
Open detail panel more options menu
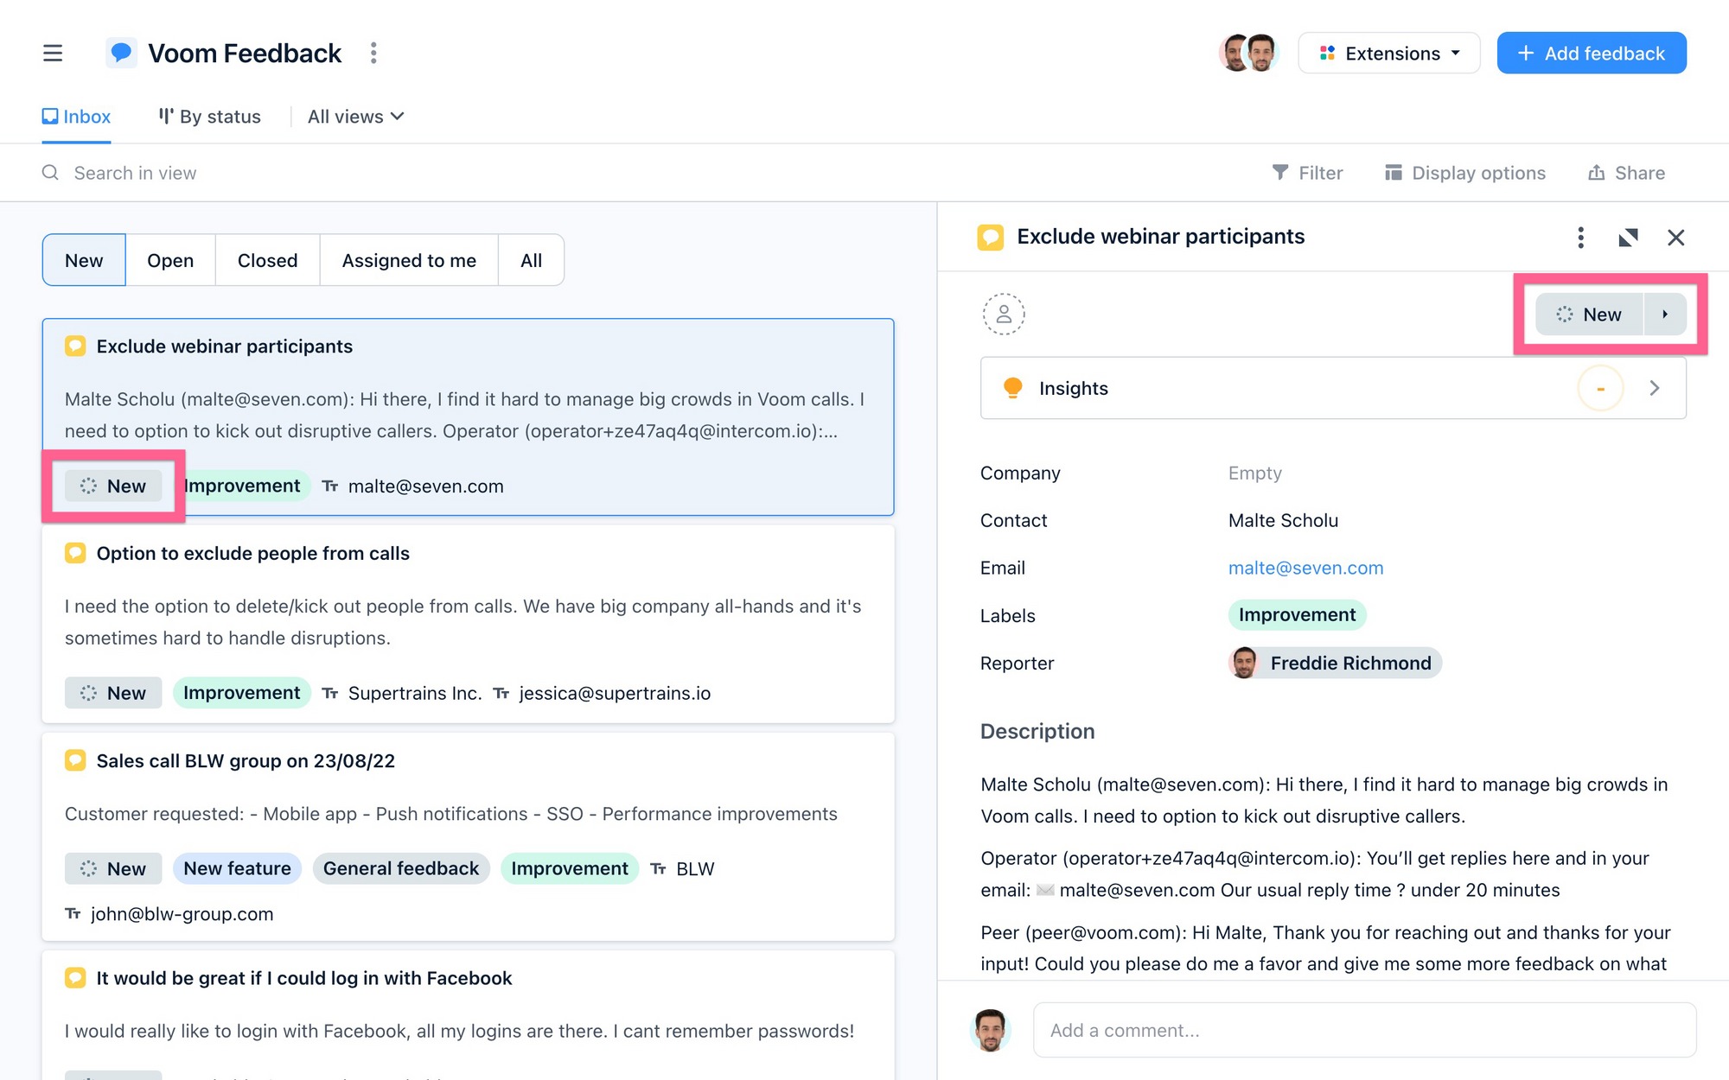[x=1580, y=238]
